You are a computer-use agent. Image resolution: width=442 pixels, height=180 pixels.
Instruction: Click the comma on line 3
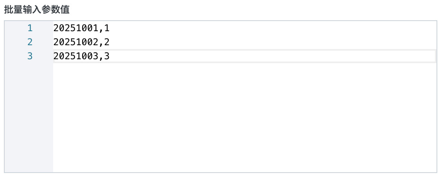101,57
